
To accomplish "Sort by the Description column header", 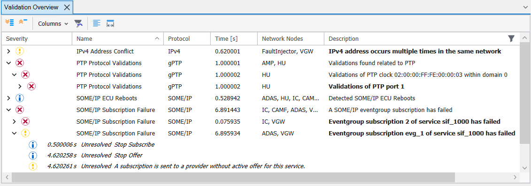I will coord(422,38).
